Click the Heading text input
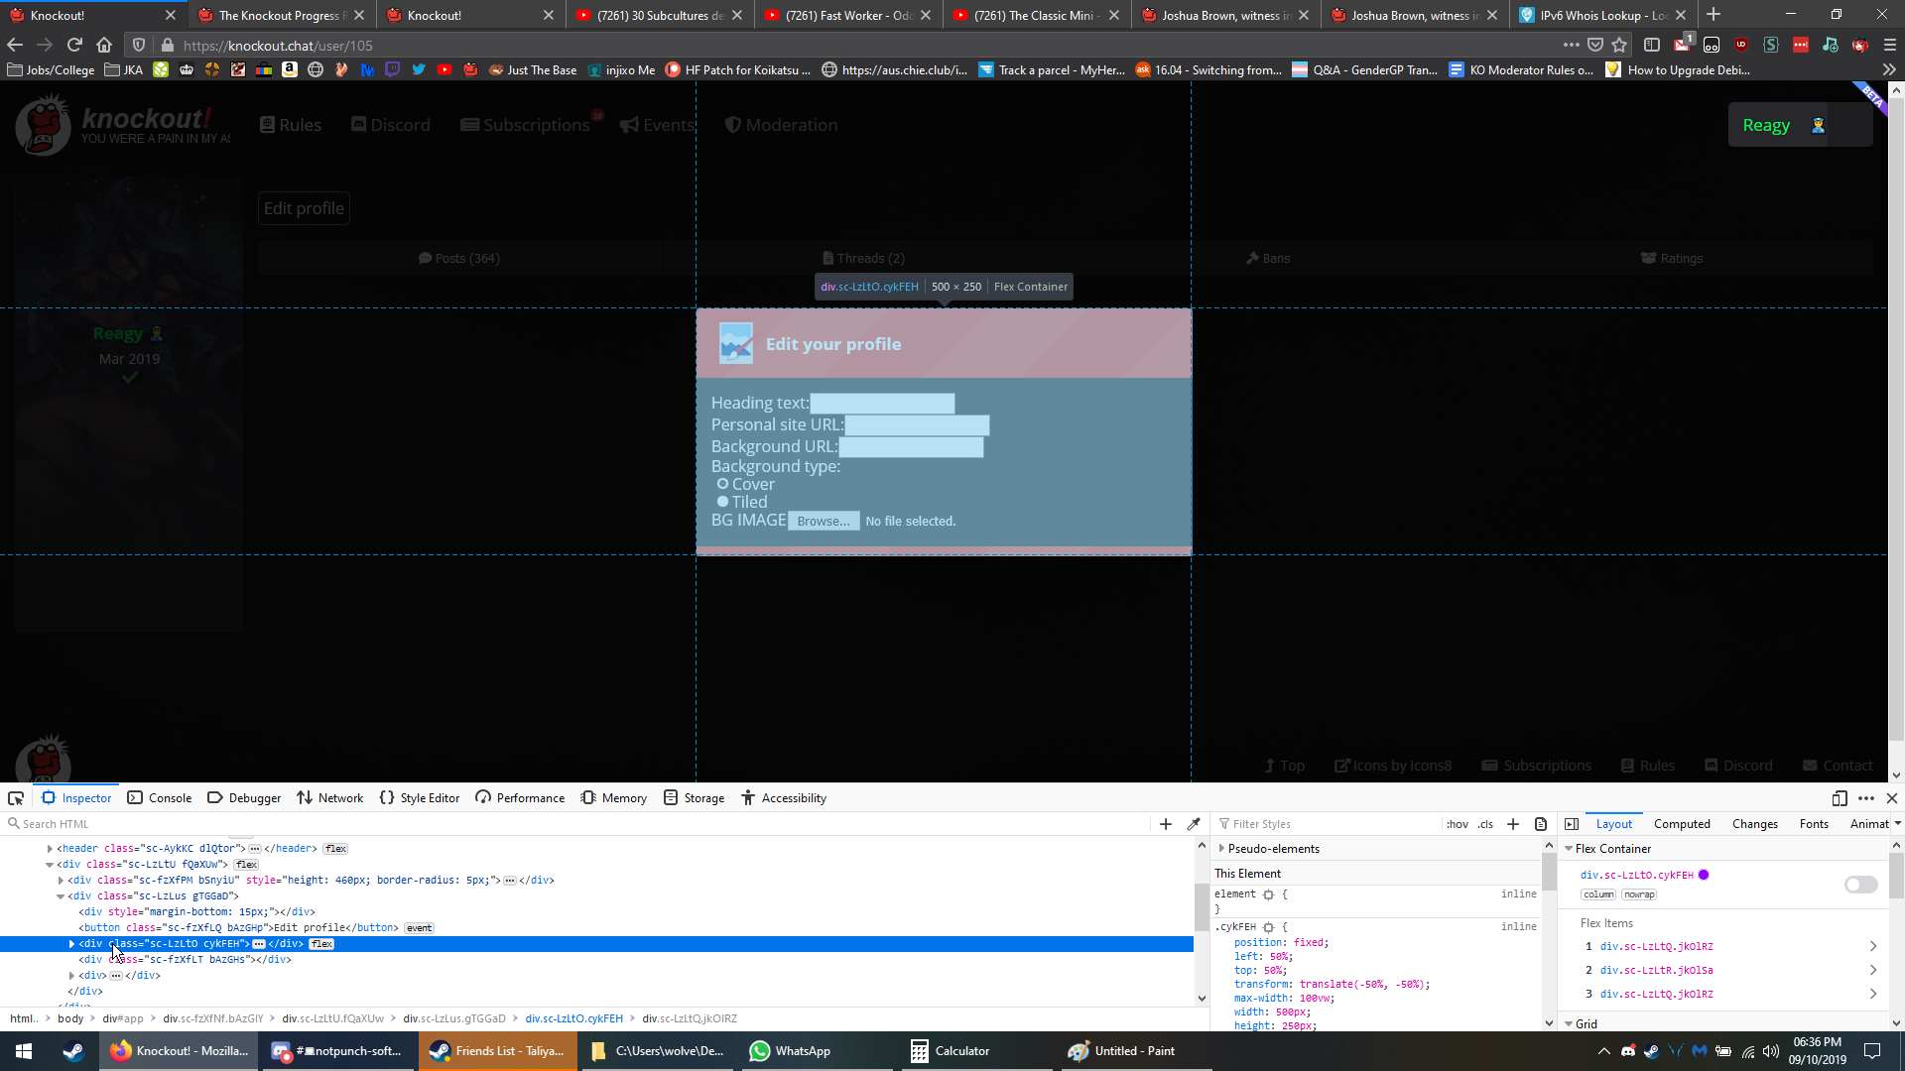The image size is (1905, 1071). pos(882,404)
